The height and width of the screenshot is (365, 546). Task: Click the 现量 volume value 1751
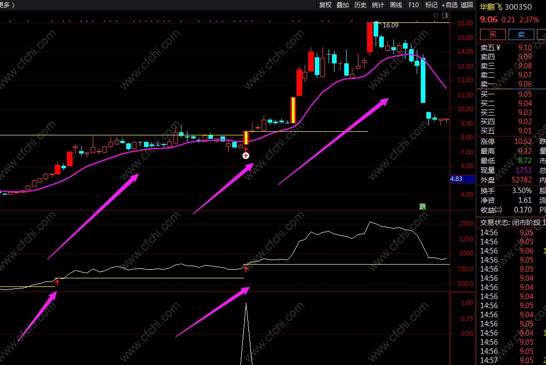(524, 170)
